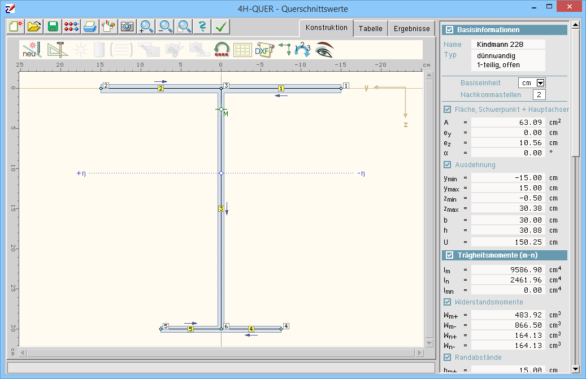This screenshot has width=586, height=379.
Task: Open a file with the folder icon
Action: pyautogui.click(x=34, y=27)
